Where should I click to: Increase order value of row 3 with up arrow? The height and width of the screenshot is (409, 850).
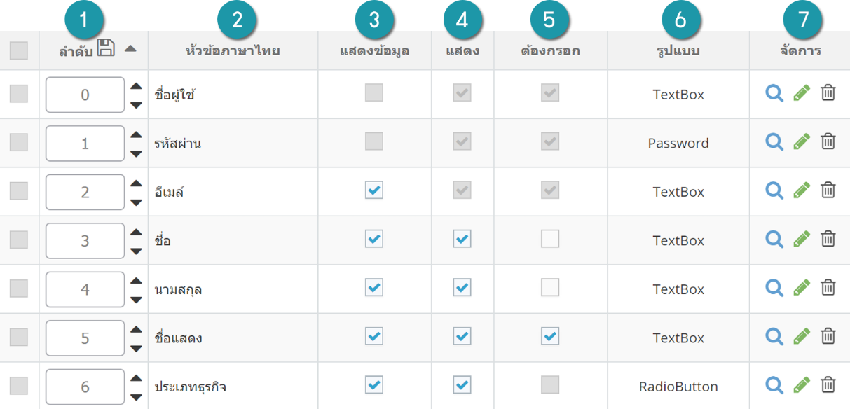pos(136,232)
